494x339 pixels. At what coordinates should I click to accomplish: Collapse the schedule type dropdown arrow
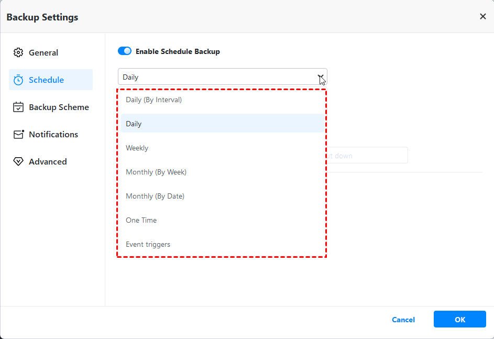[320, 77]
